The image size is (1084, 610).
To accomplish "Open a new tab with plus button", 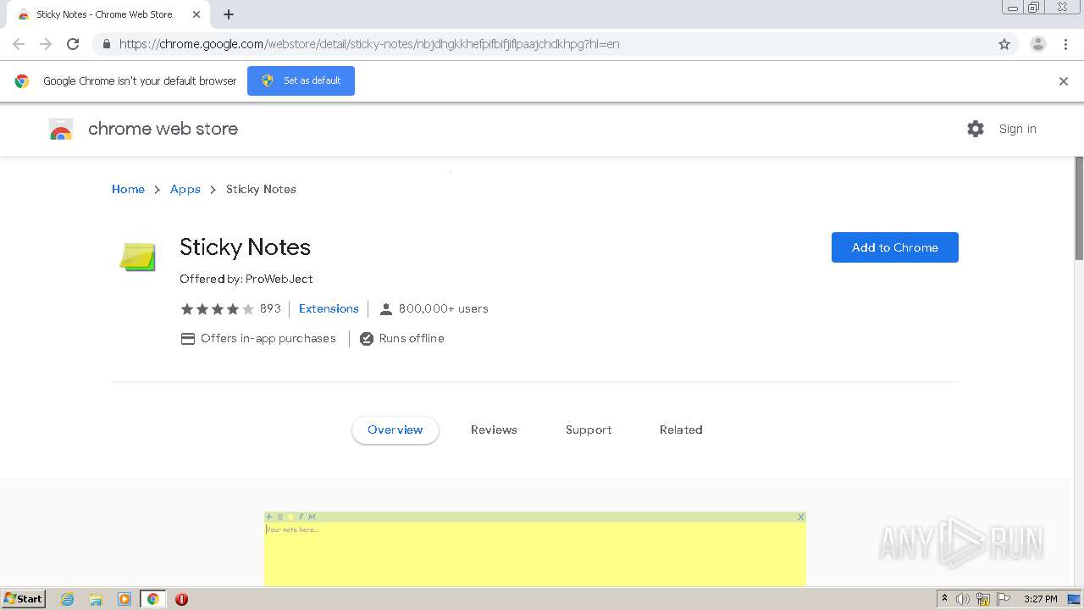I will click(x=229, y=14).
